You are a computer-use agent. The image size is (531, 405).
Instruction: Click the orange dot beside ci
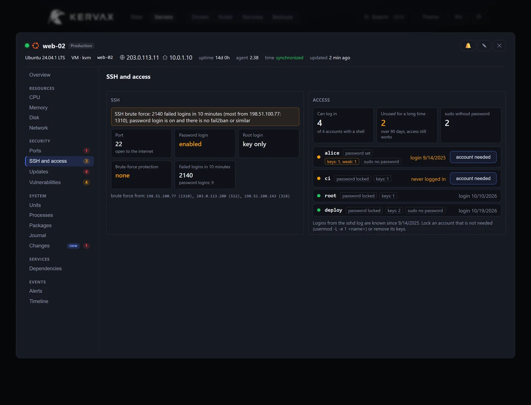[x=319, y=179]
